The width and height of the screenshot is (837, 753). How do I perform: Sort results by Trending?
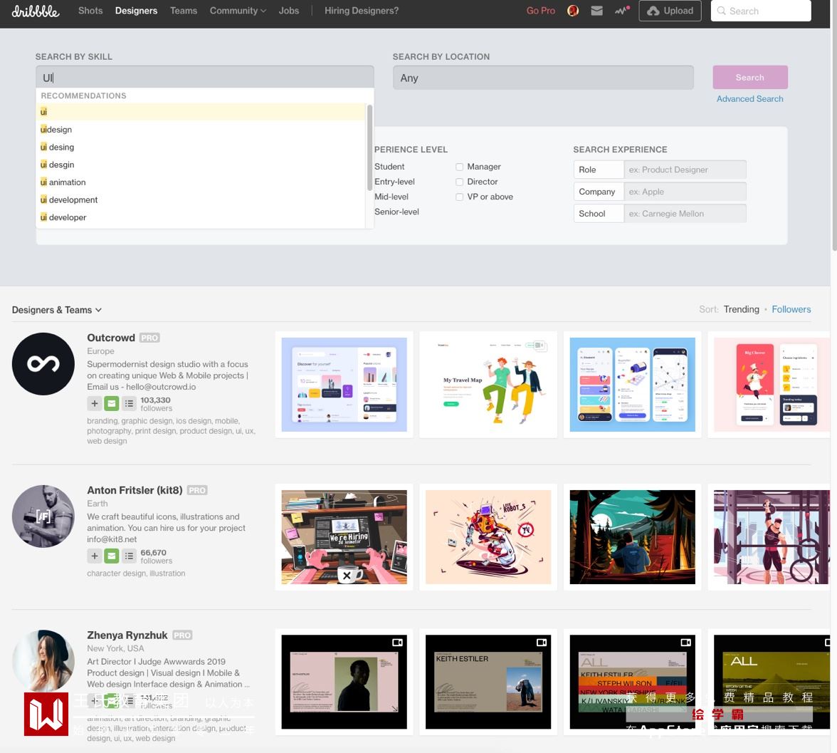pyautogui.click(x=742, y=309)
